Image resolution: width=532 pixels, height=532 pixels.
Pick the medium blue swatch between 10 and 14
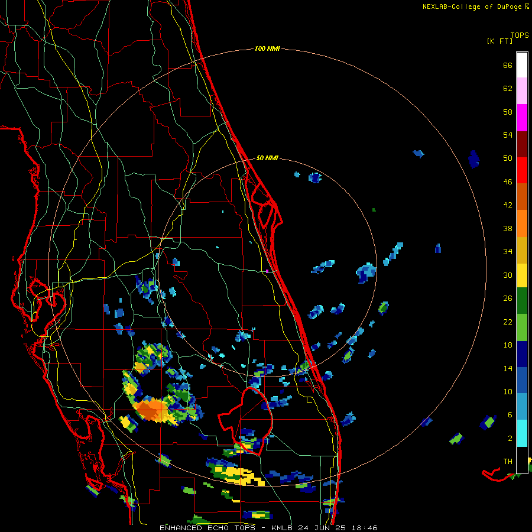(522, 380)
